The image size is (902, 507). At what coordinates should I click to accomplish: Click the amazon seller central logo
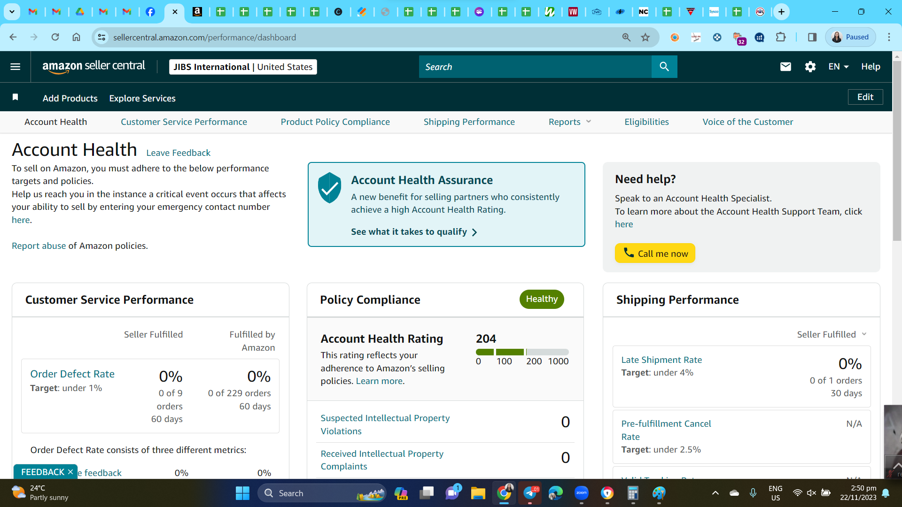click(93, 67)
